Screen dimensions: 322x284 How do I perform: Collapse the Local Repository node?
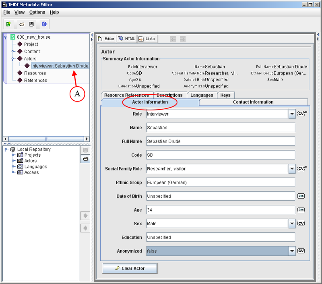click(6, 149)
